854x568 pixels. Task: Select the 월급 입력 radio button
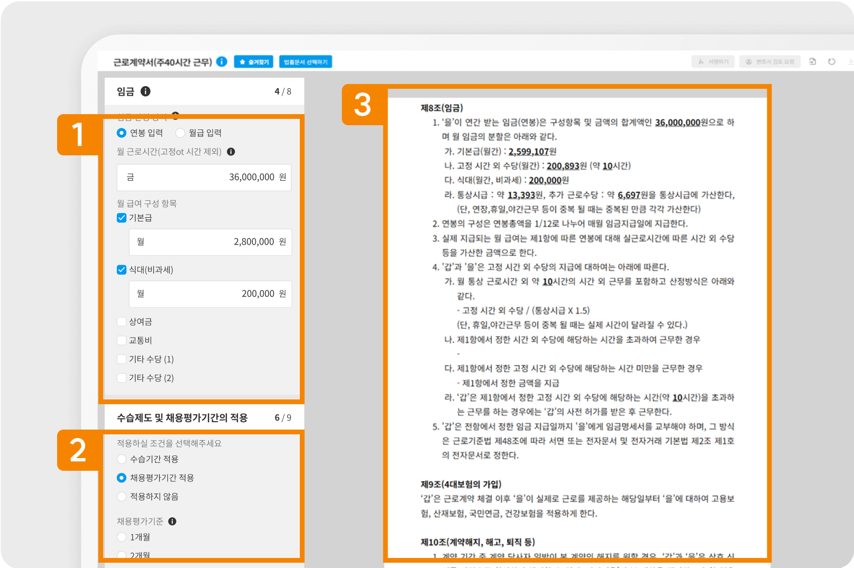tap(180, 133)
